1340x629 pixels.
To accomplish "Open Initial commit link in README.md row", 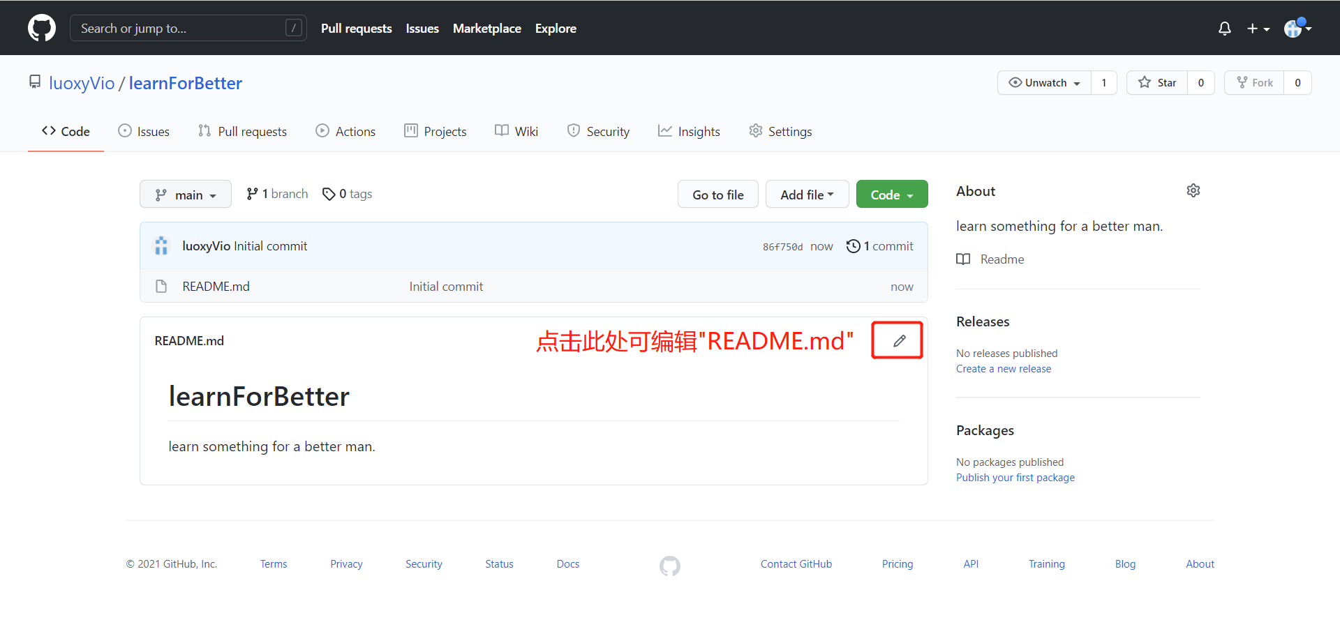I will 446,287.
